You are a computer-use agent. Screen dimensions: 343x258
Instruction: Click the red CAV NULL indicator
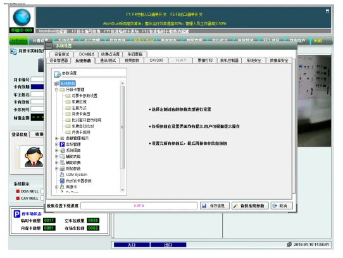pyautogui.click(x=18, y=198)
